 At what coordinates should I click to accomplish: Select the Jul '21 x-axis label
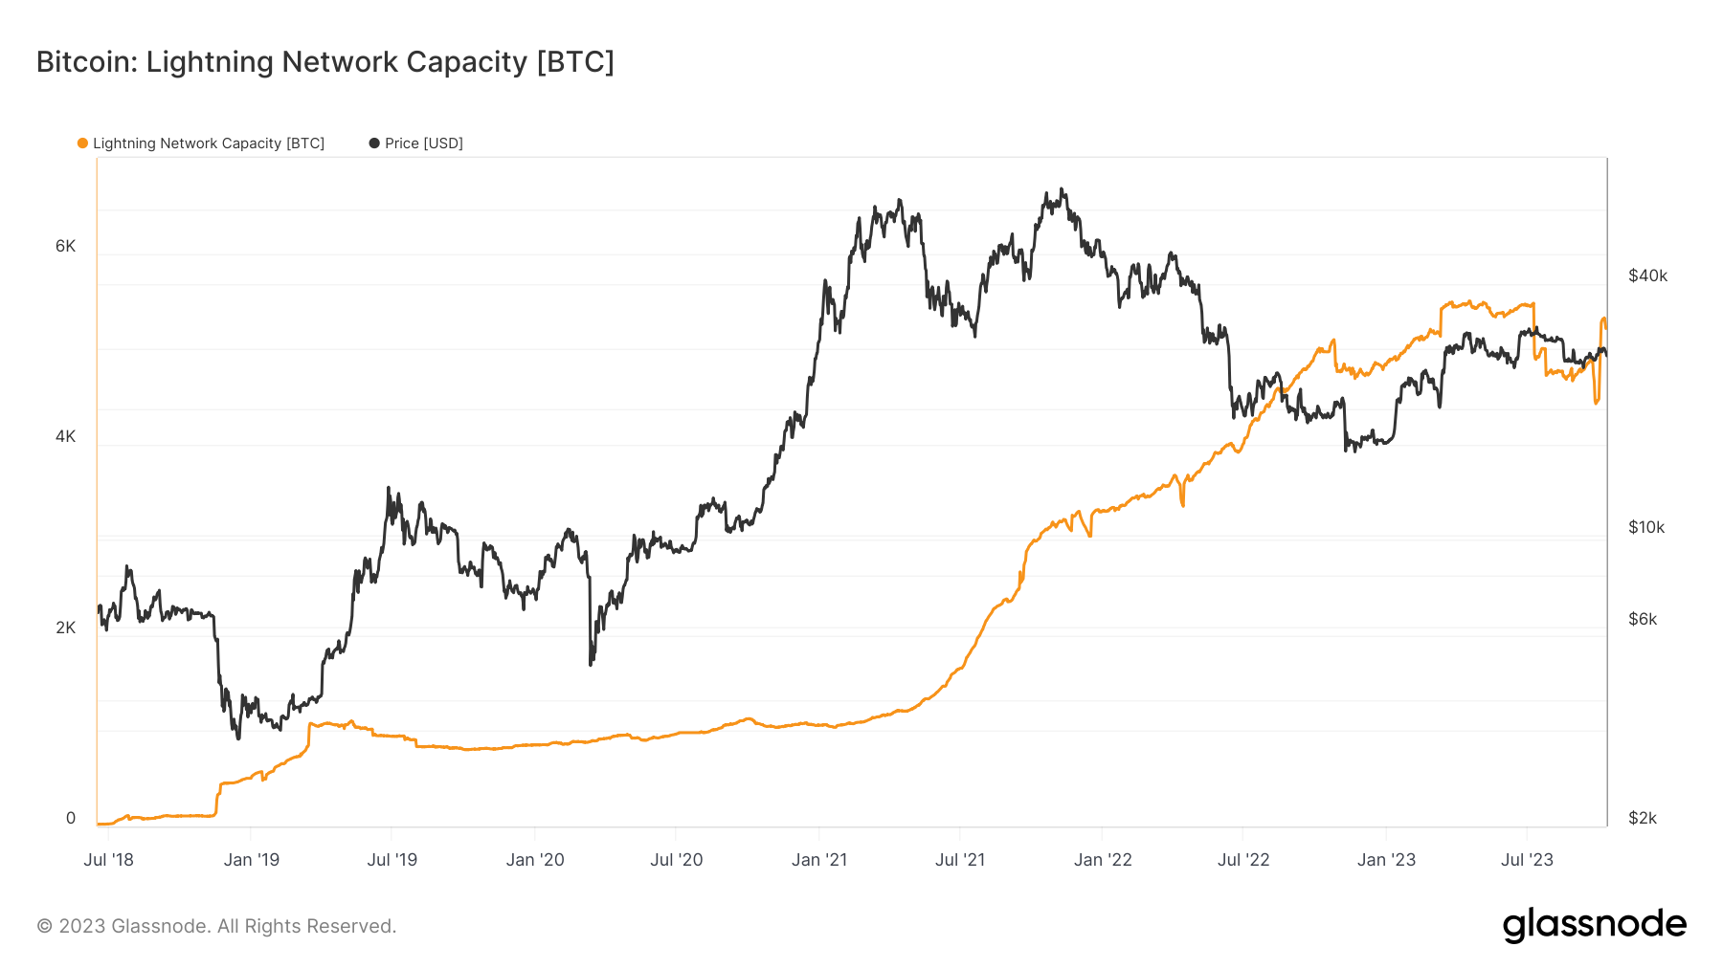pyautogui.click(x=960, y=860)
